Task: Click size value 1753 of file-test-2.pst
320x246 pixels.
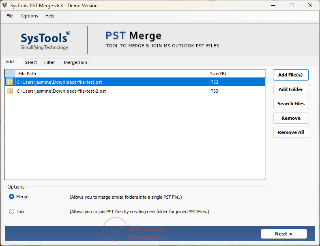Action: (213, 91)
